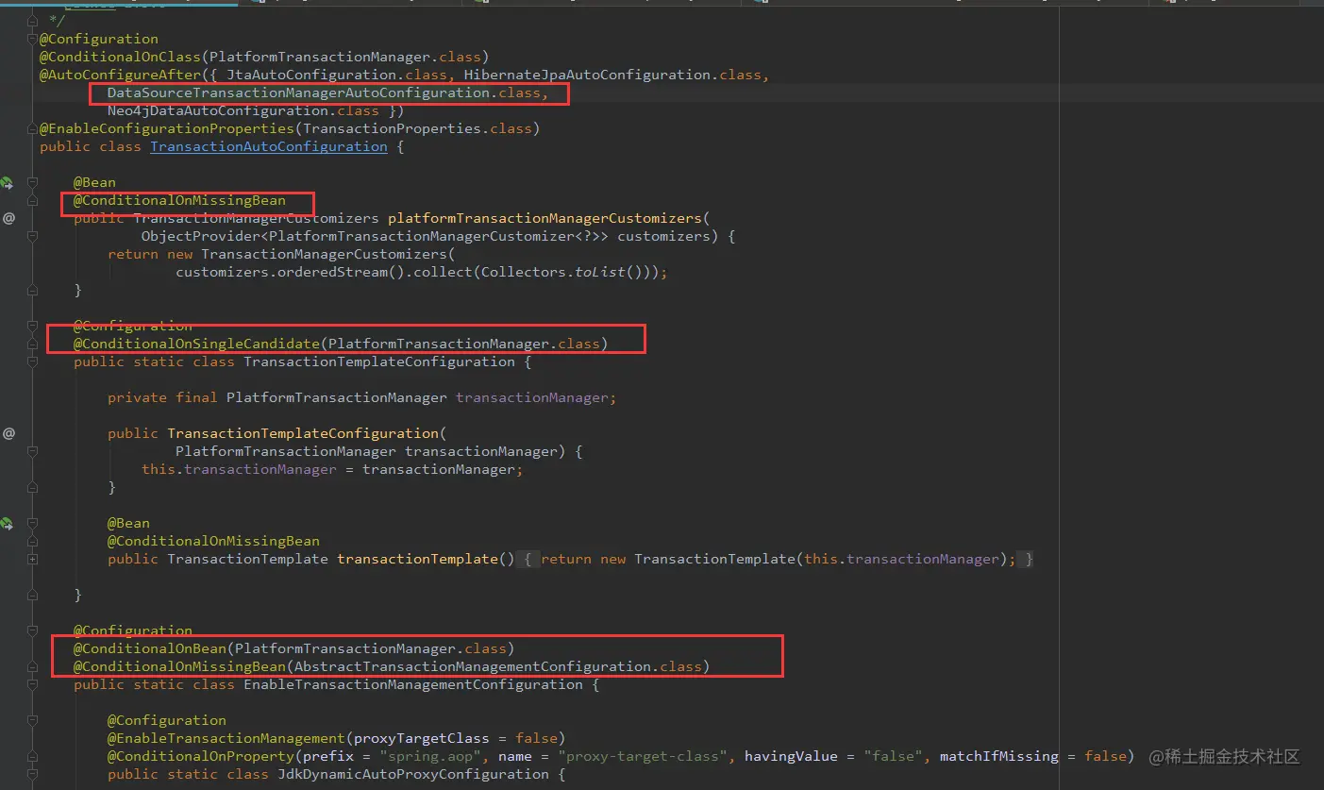Click the 'private final PlatformTransactionManager' field line

coord(362,397)
